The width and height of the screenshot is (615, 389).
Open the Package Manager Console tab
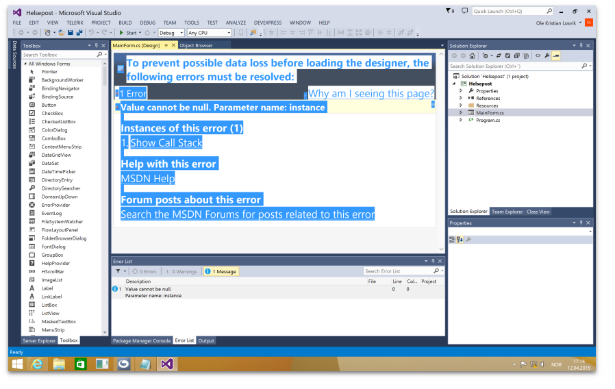click(142, 341)
